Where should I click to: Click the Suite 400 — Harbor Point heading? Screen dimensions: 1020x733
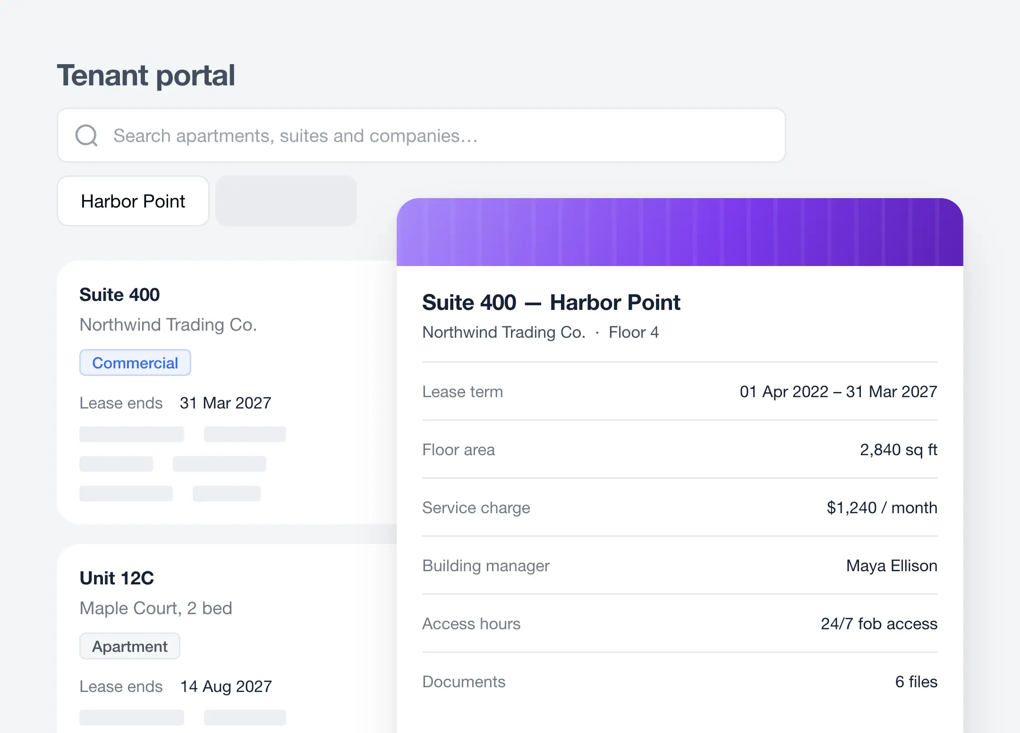551,302
